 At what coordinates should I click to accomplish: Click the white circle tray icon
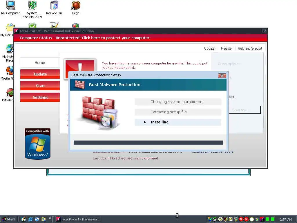252,219
